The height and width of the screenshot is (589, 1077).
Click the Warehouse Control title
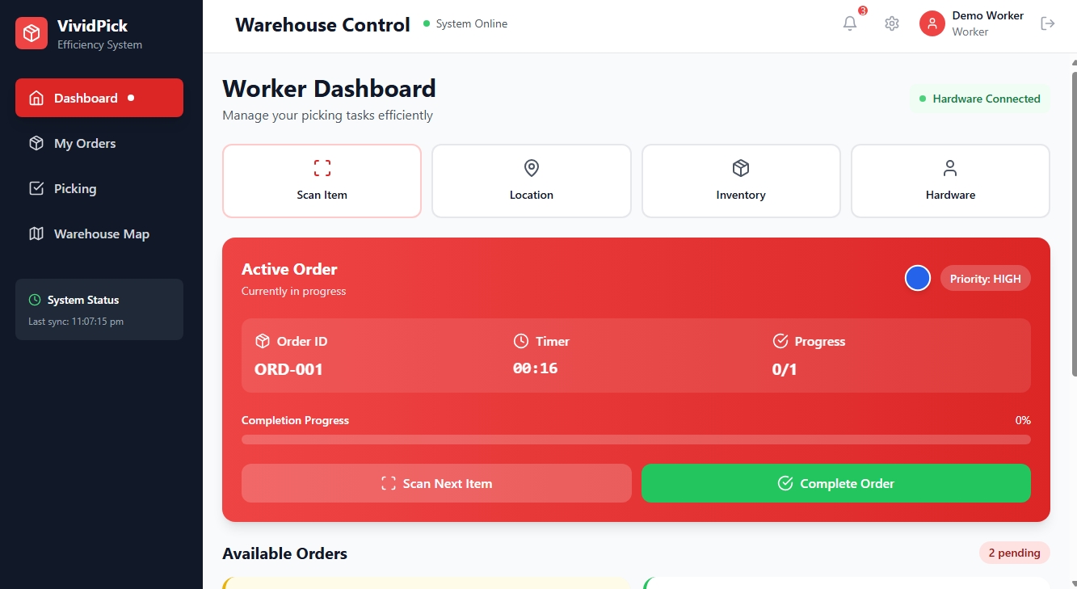pyautogui.click(x=322, y=25)
